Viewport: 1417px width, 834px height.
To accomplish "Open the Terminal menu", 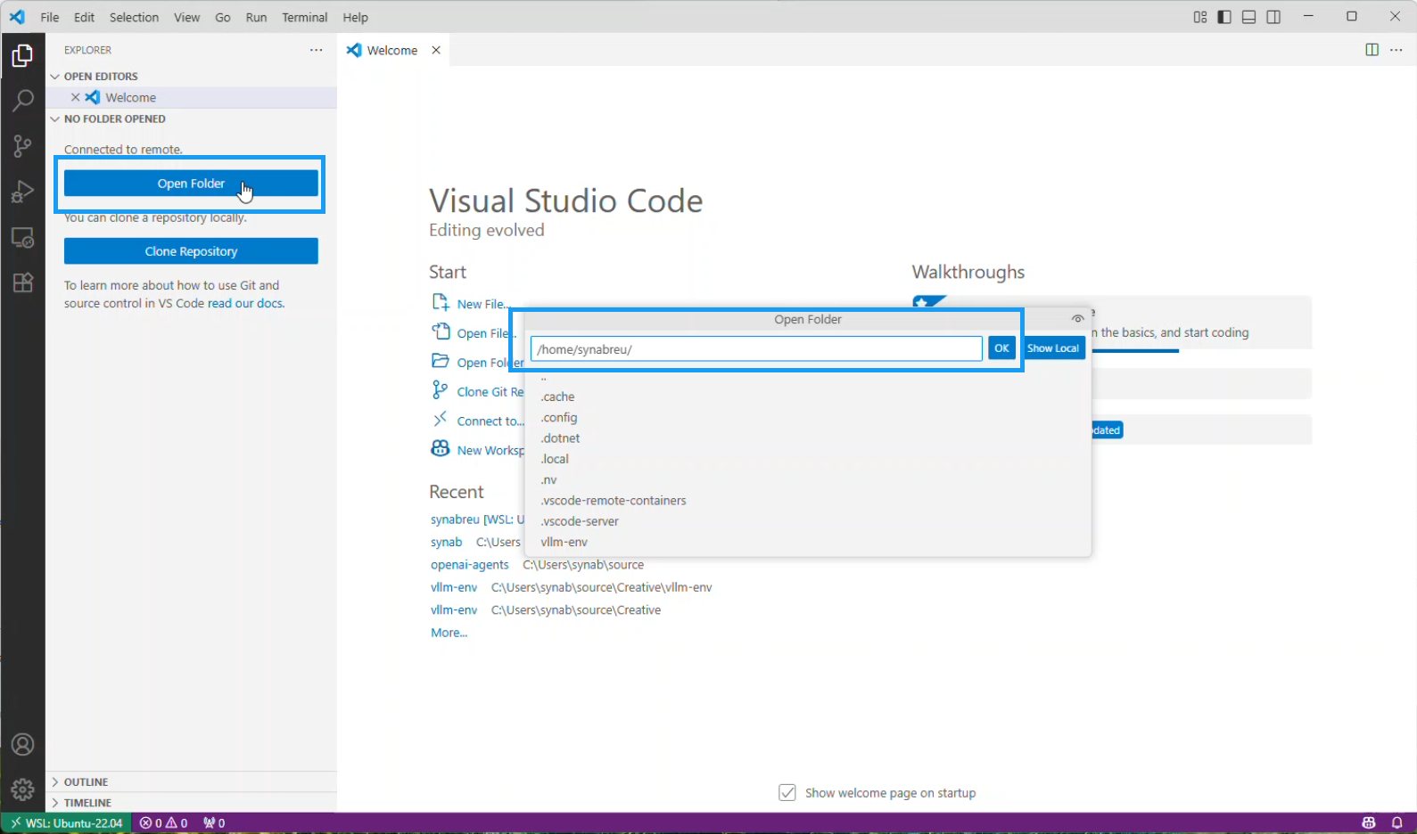I will (305, 17).
